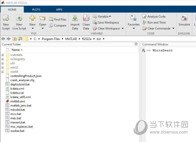This screenshot has width=196, height=142.
Task: Launch Simulink
Action: pyautogui.click(x=184, y=21)
